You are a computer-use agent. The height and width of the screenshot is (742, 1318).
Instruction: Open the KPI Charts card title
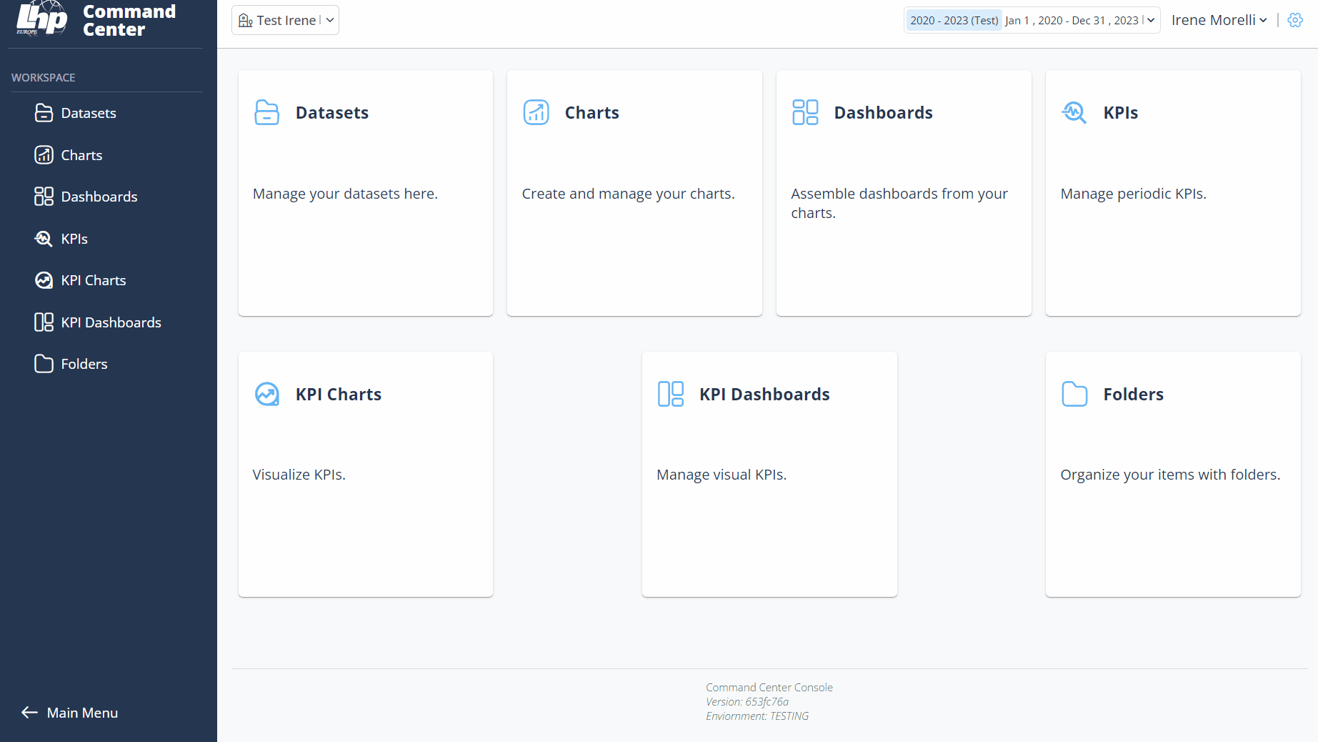(x=339, y=394)
